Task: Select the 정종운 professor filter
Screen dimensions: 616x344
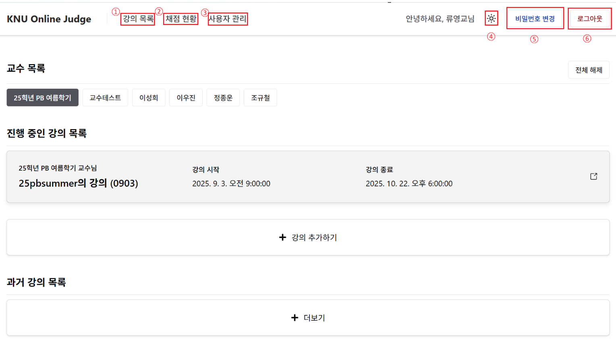Action: pyautogui.click(x=223, y=98)
